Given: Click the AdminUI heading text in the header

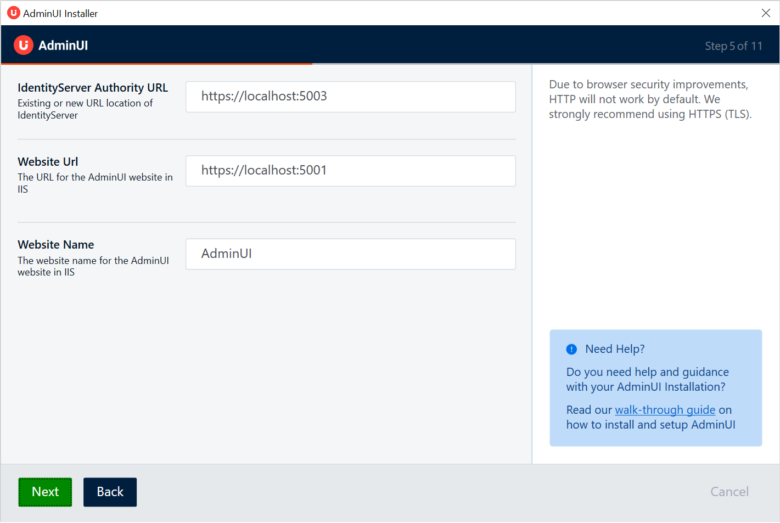Looking at the screenshot, I should coord(63,45).
